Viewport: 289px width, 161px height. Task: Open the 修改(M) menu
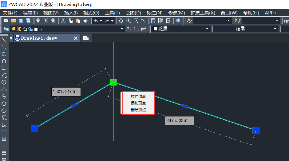176,13
